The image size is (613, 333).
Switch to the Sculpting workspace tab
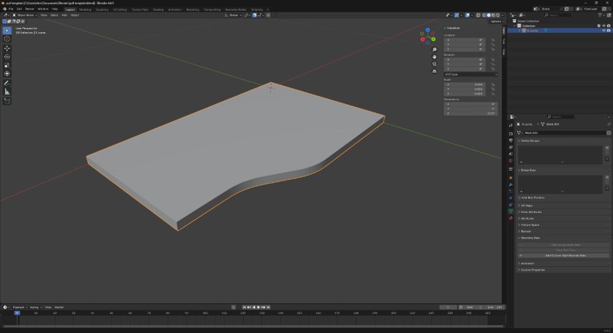(x=102, y=9)
